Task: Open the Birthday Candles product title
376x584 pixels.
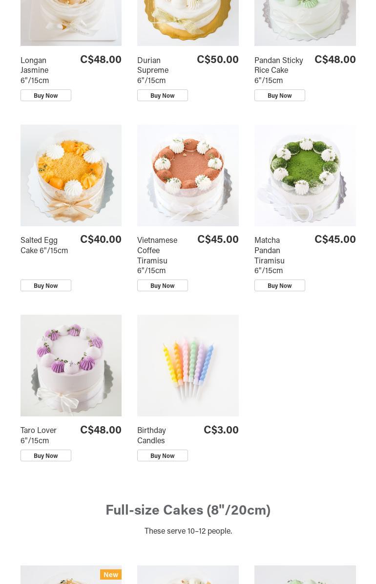Action: (x=151, y=435)
